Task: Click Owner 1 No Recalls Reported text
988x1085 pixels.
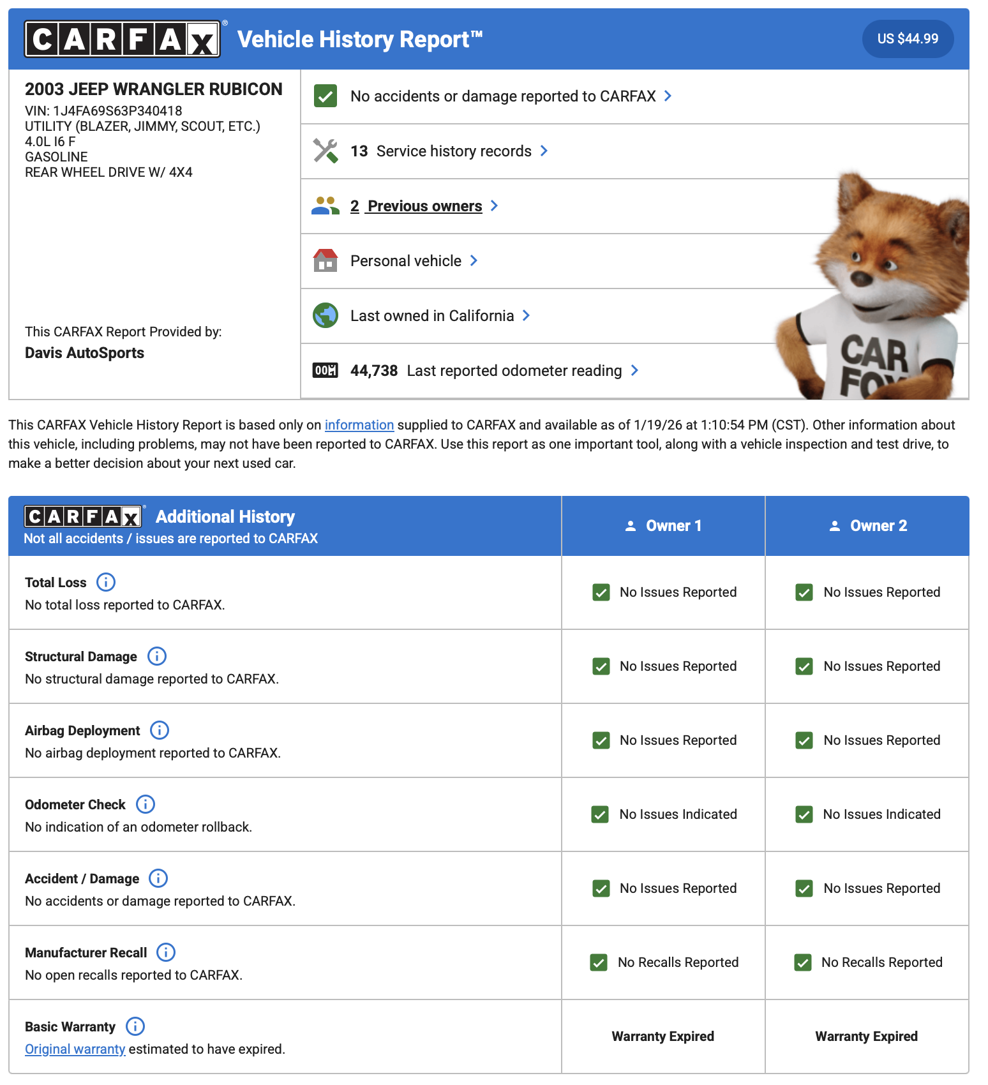Action: (x=678, y=962)
